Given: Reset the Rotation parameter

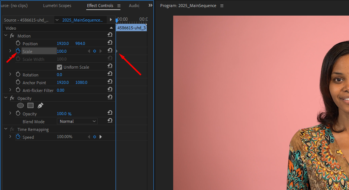Looking at the screenshot, I should click(110, 73).
